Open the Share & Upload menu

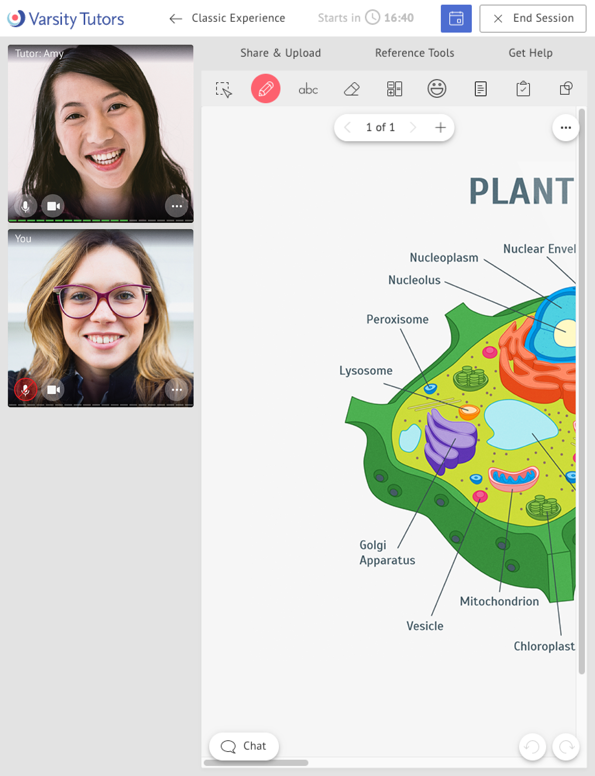coord(280,53)
